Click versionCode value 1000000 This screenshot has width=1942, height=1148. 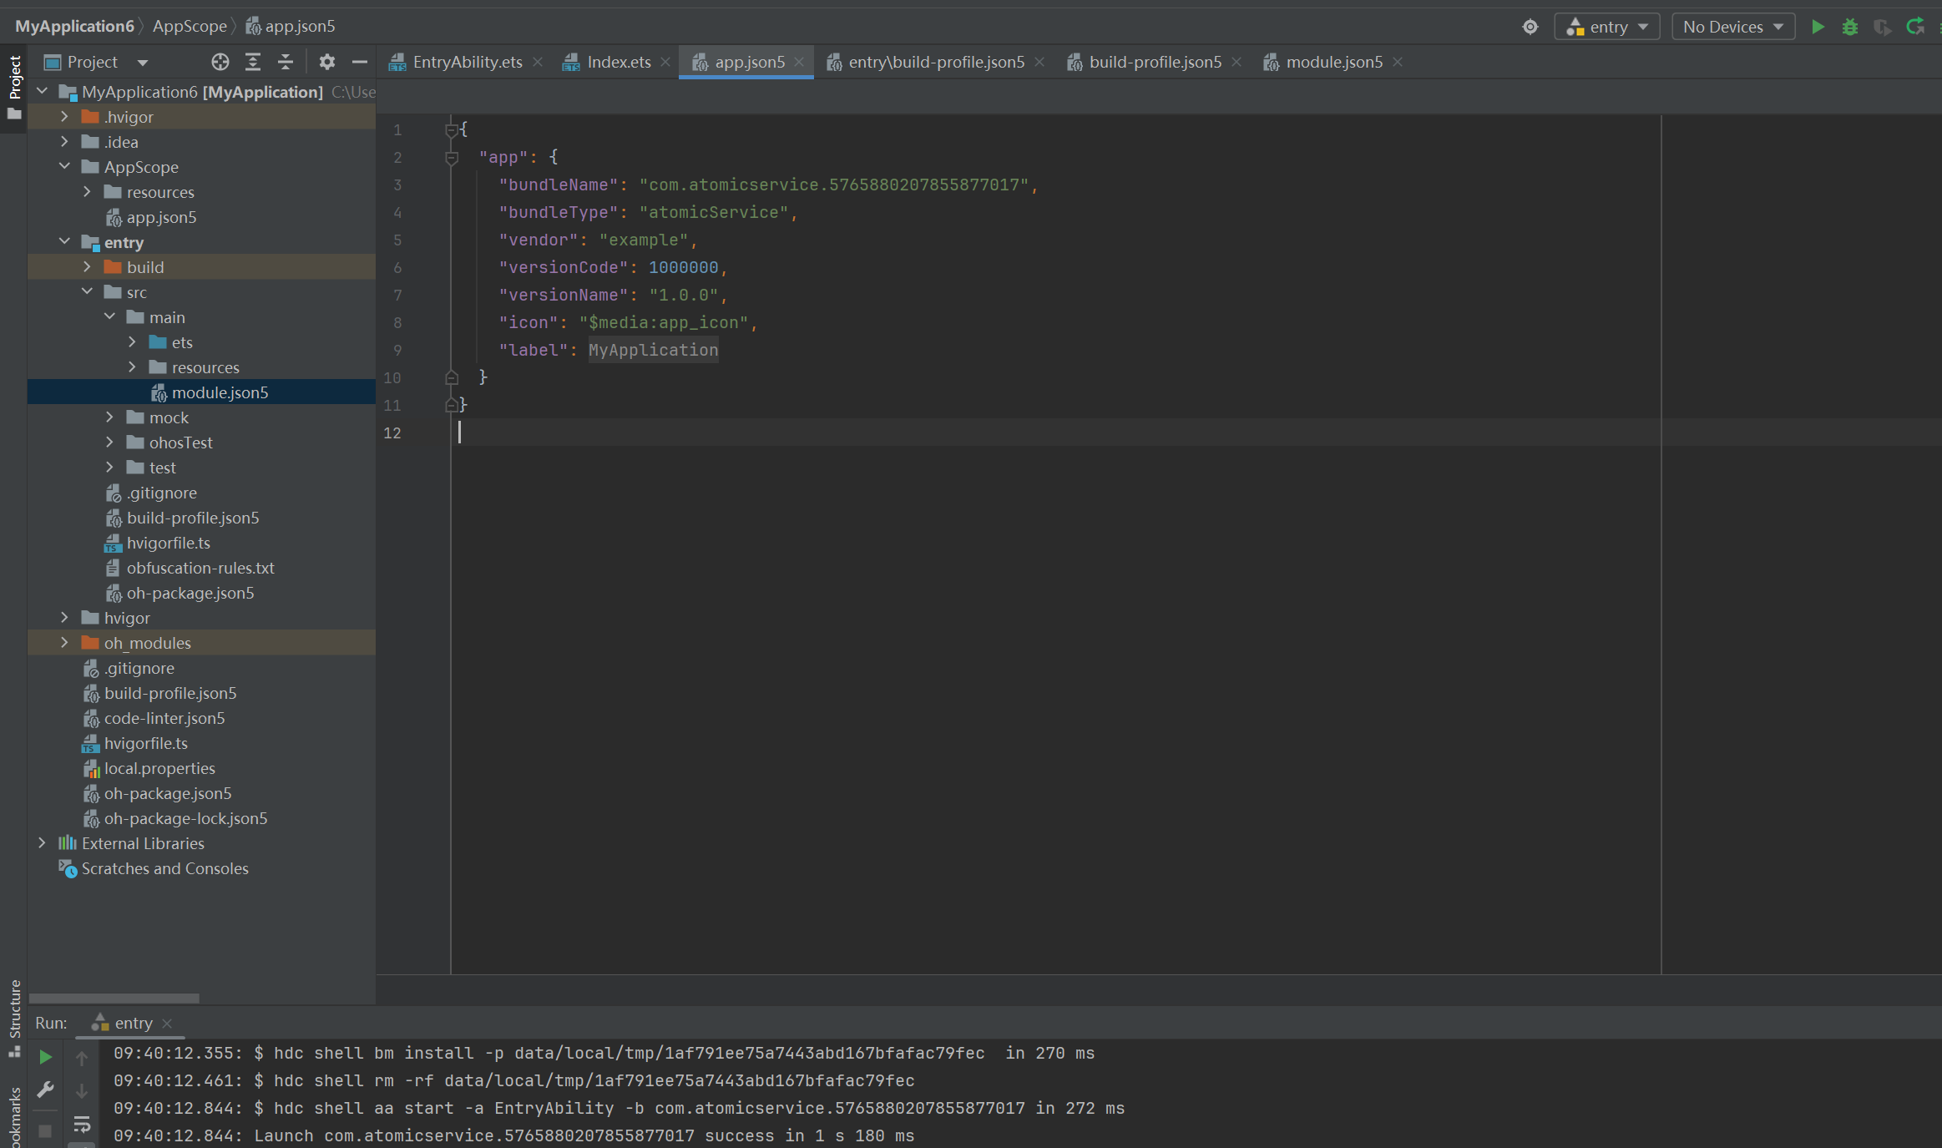coord(683,267)
